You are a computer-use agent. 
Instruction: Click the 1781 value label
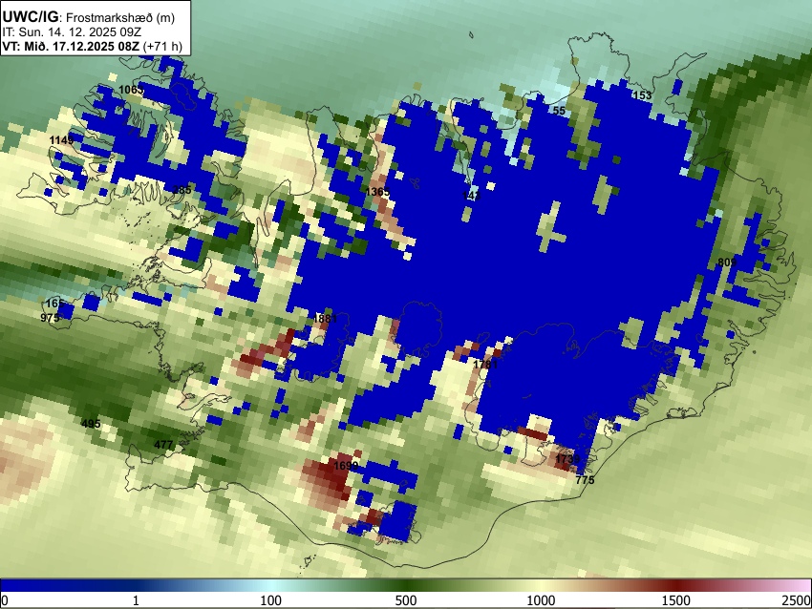pyautogui.click(x=485, y=365)
